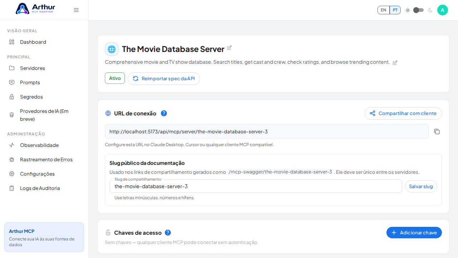The image size is (458, 258).
Task: Click the moon dark-mode icon
Action: coord(430,10)
